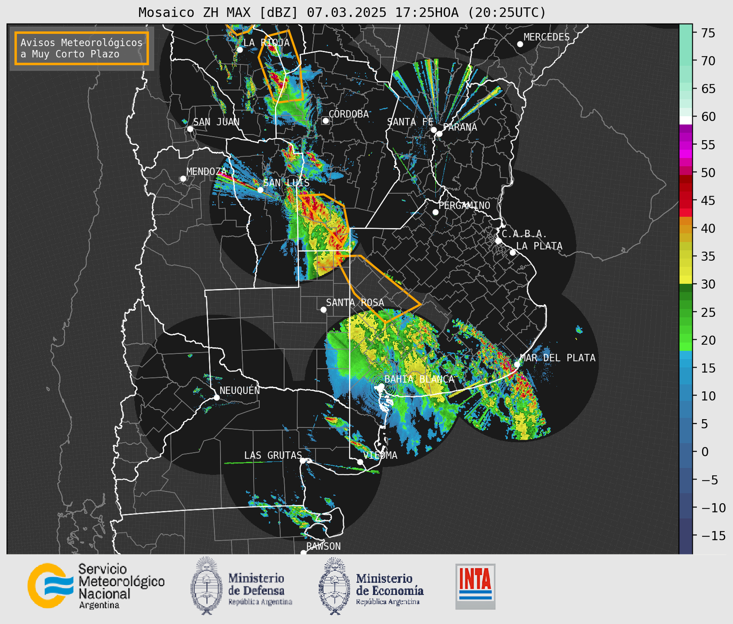This screenshot has height=624, width=733.
Task: Select the Neuquén city marker
Action: tap(216, 397)
